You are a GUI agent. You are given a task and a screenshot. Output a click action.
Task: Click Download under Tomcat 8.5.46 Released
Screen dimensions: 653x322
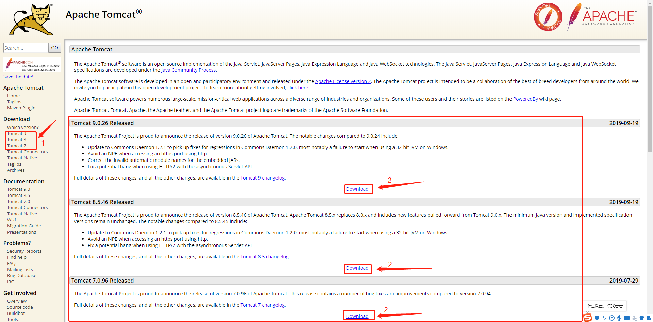(357, 268)
